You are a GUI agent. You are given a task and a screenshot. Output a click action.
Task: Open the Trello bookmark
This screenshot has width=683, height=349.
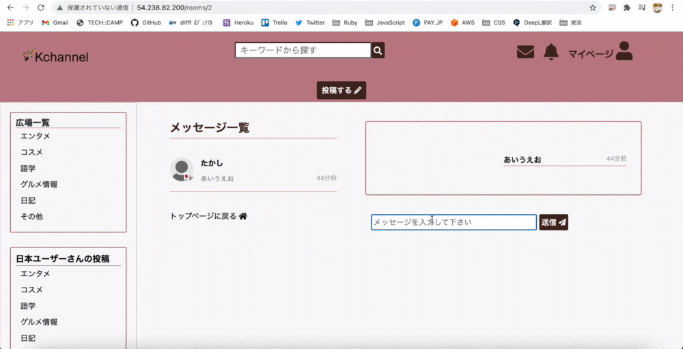coord(275,22)
